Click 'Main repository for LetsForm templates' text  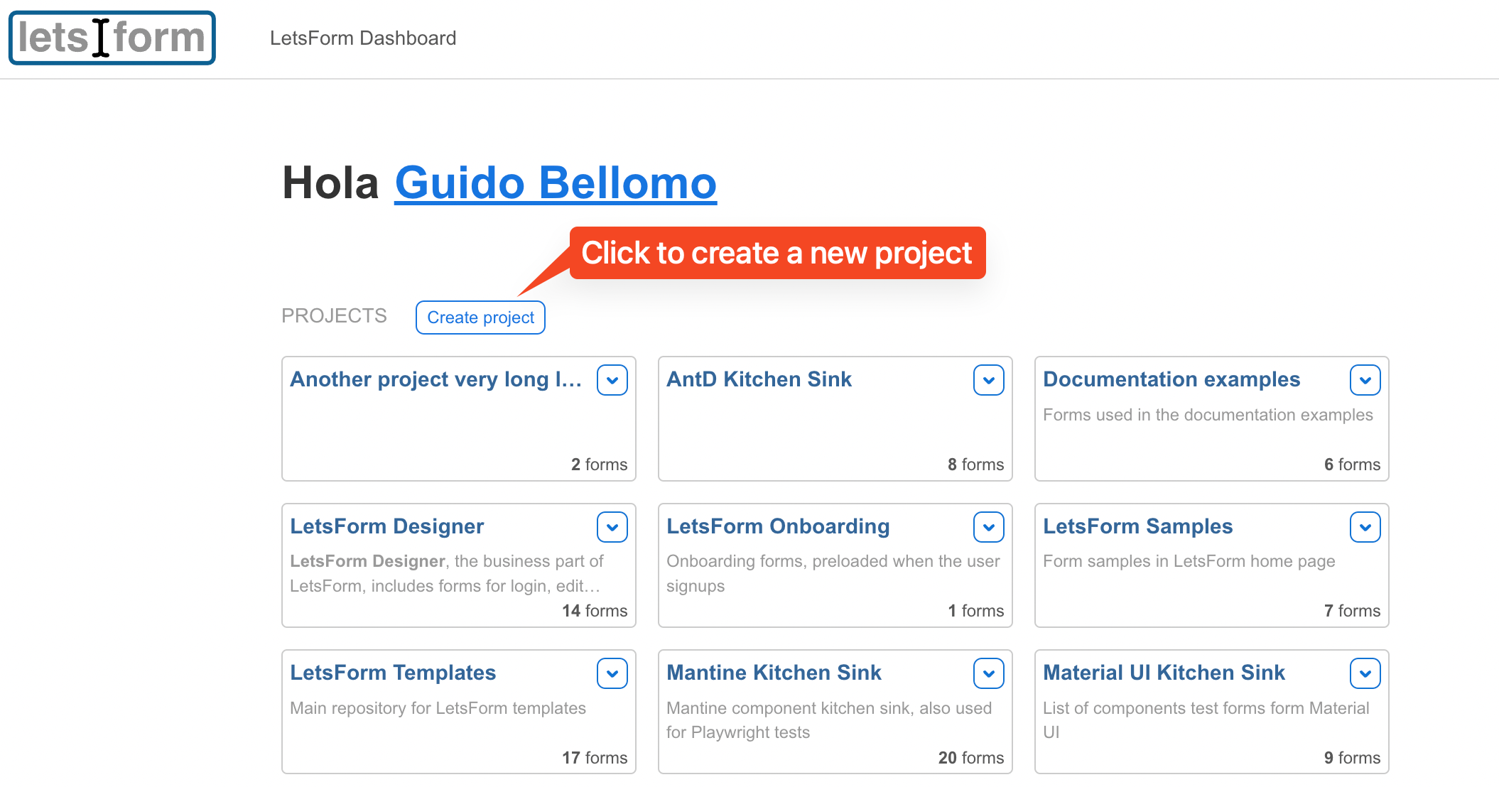[x=438, y=708]
